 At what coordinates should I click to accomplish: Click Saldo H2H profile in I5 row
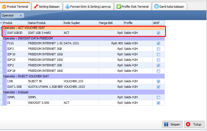[x=138, y=103]
